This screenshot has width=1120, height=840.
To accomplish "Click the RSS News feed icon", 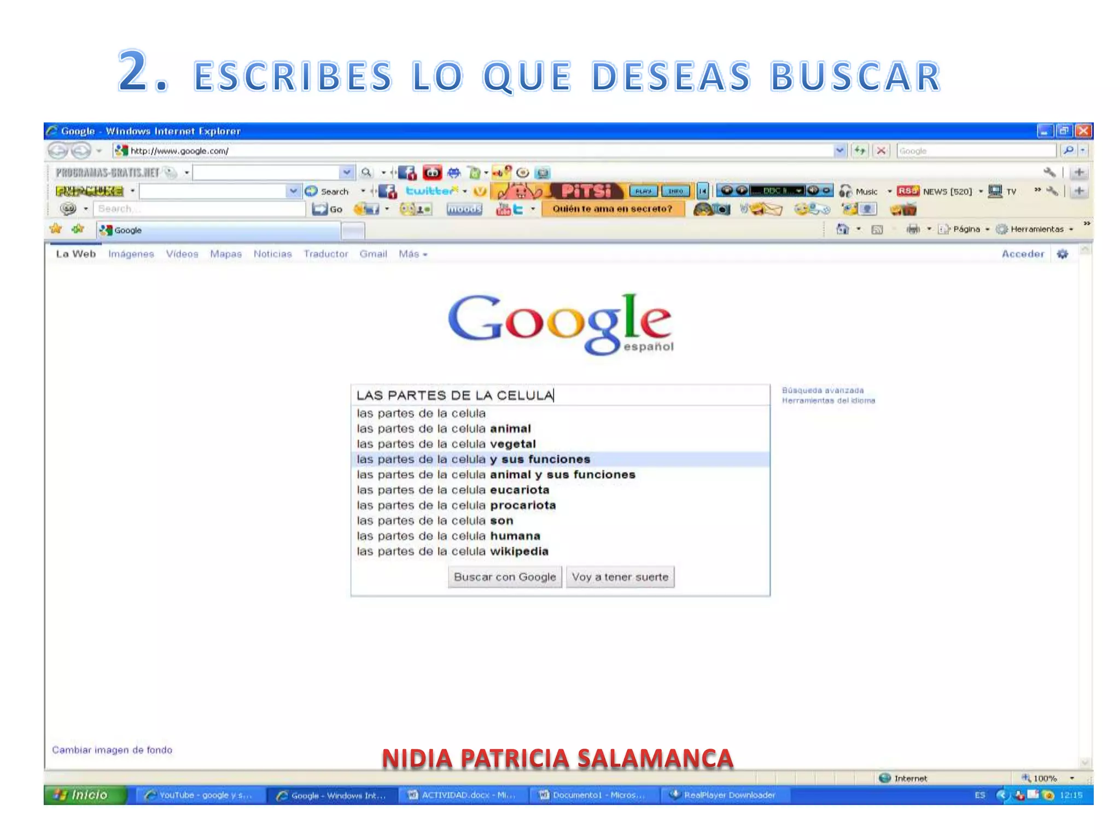I will [x=908, y=191].
